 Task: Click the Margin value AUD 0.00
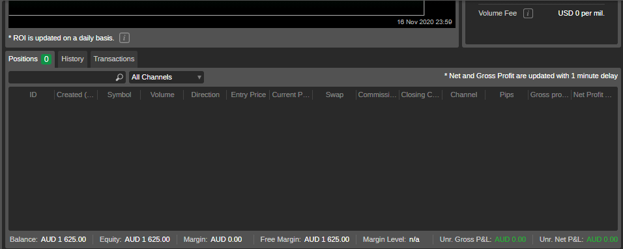[226, 239]
